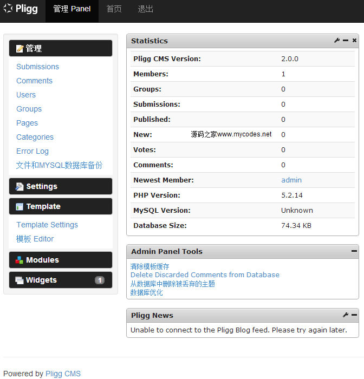This screenshot has width=364, height=379.
Task: Minimize the Pligg News widget
Action: (x=354, y=315)
